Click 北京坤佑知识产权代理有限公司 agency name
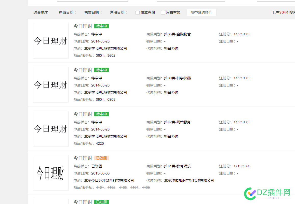 coord(189,180)
